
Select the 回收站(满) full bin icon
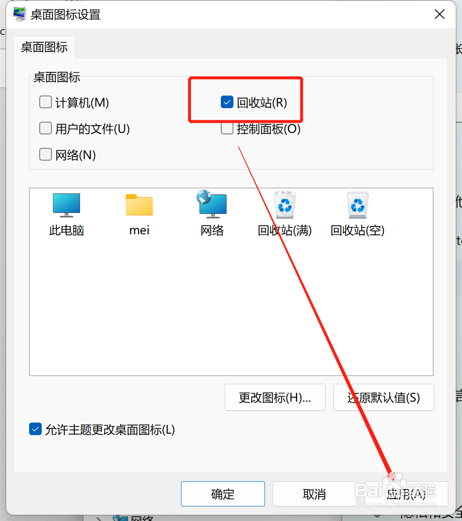coord(285,205)
